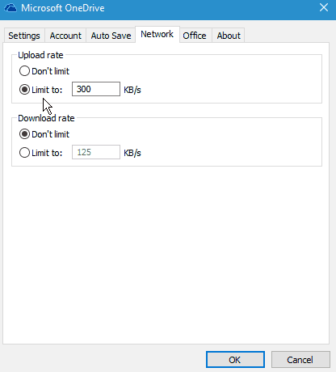336x372 pixels.
Task: Show the About tab
Action: click(229, 36)
